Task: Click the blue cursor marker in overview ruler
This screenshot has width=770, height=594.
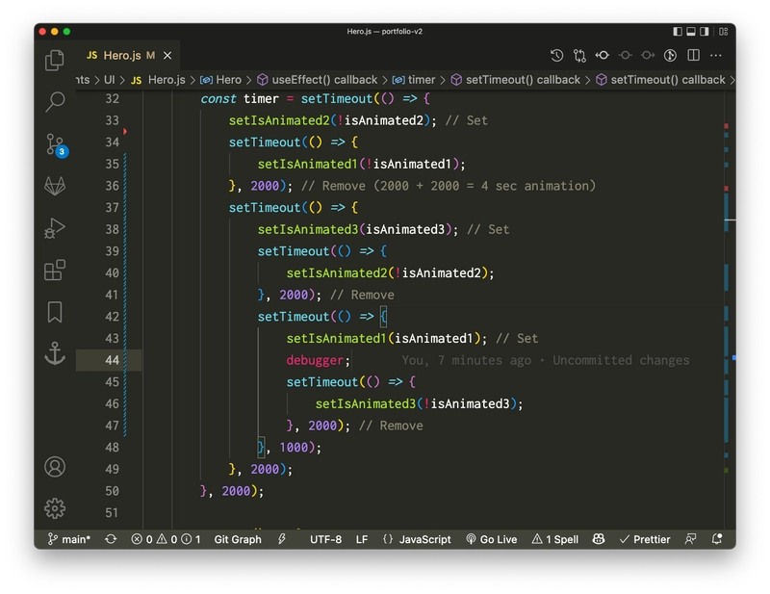Action: pos(734,358)
